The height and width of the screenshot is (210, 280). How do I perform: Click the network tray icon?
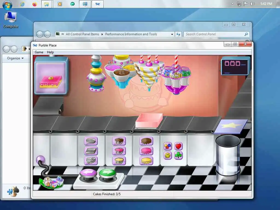click(239, 4)
